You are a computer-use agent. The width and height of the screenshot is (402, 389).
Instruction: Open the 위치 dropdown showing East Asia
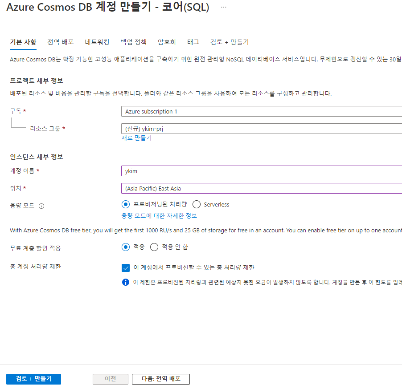point(262,188)
